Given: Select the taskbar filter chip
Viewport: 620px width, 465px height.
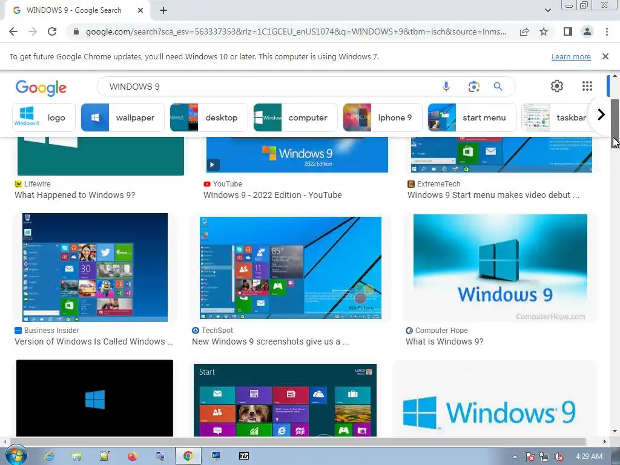Looking at the screenshot, I should [556, 117].
